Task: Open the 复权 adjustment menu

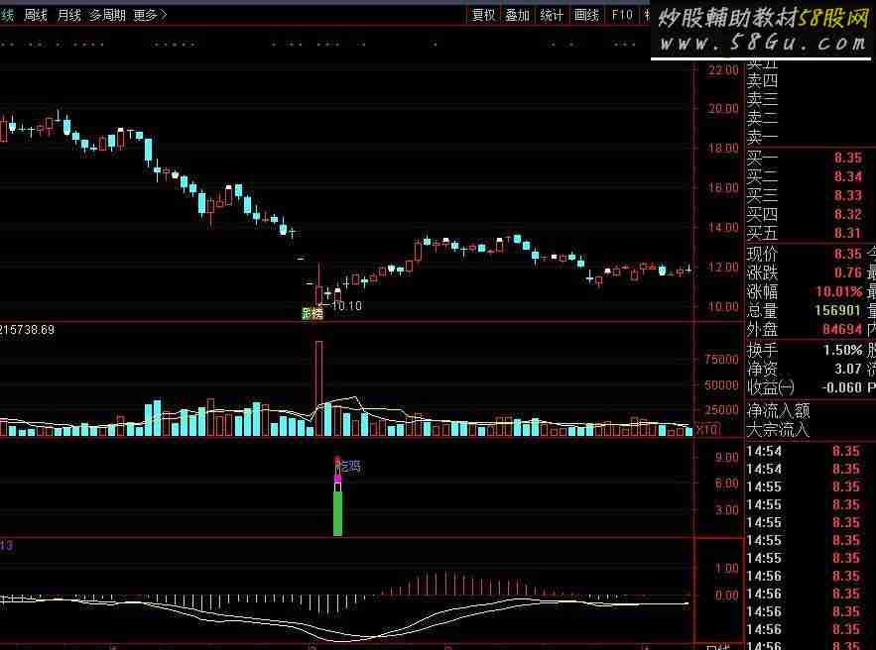Action: click(483, 15)
